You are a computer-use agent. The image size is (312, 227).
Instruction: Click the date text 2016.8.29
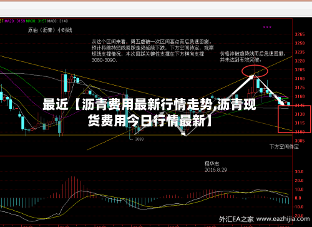pyautogui.click(x=216, y=170)
